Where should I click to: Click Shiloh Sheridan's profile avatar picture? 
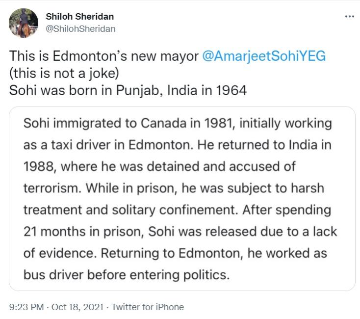click(24, 23)
